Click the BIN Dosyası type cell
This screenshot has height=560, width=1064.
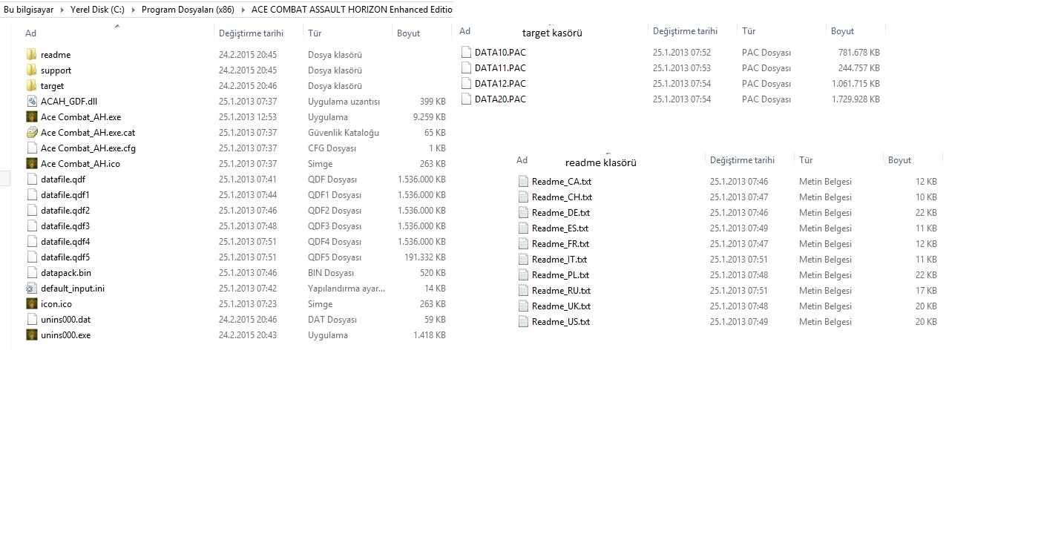click(x=331, y=273)
